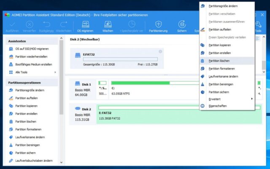270x169 pixels.
Task: Click Laufwerksname ändern tag icon in sidebar
Action: pos(11,137)
